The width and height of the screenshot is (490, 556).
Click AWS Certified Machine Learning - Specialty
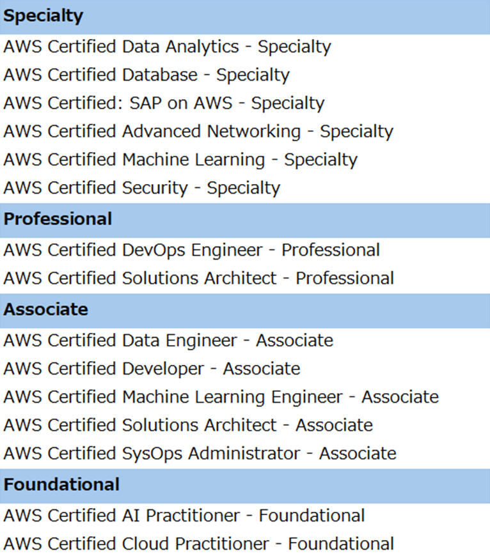pyautogui.click(x=180, y=160)
